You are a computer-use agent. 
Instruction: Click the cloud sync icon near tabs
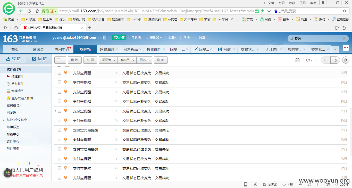(16, 28)
